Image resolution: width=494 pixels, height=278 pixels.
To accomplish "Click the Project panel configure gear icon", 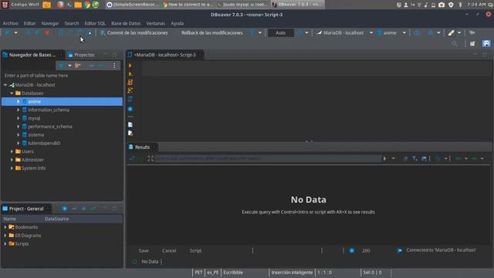I will click(65, 208).
